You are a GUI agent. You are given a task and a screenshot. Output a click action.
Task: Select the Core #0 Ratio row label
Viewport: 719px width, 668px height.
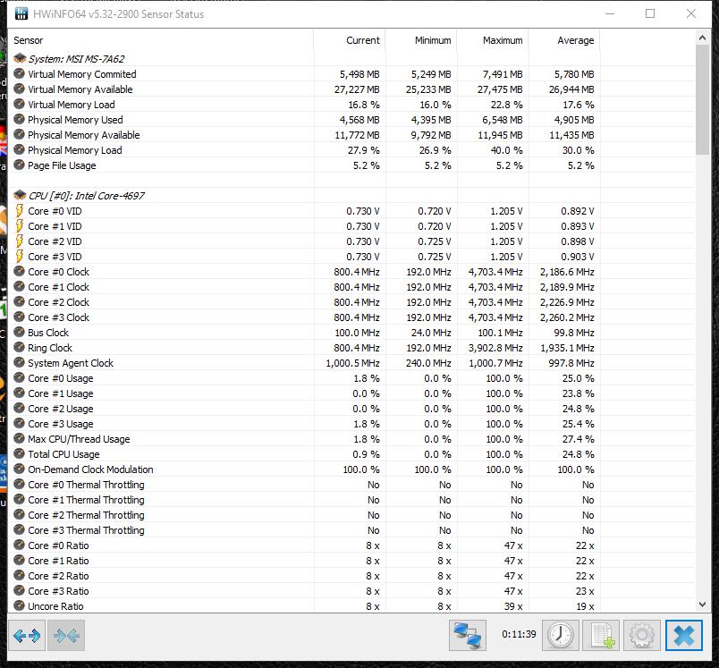[x=58, y=545]
